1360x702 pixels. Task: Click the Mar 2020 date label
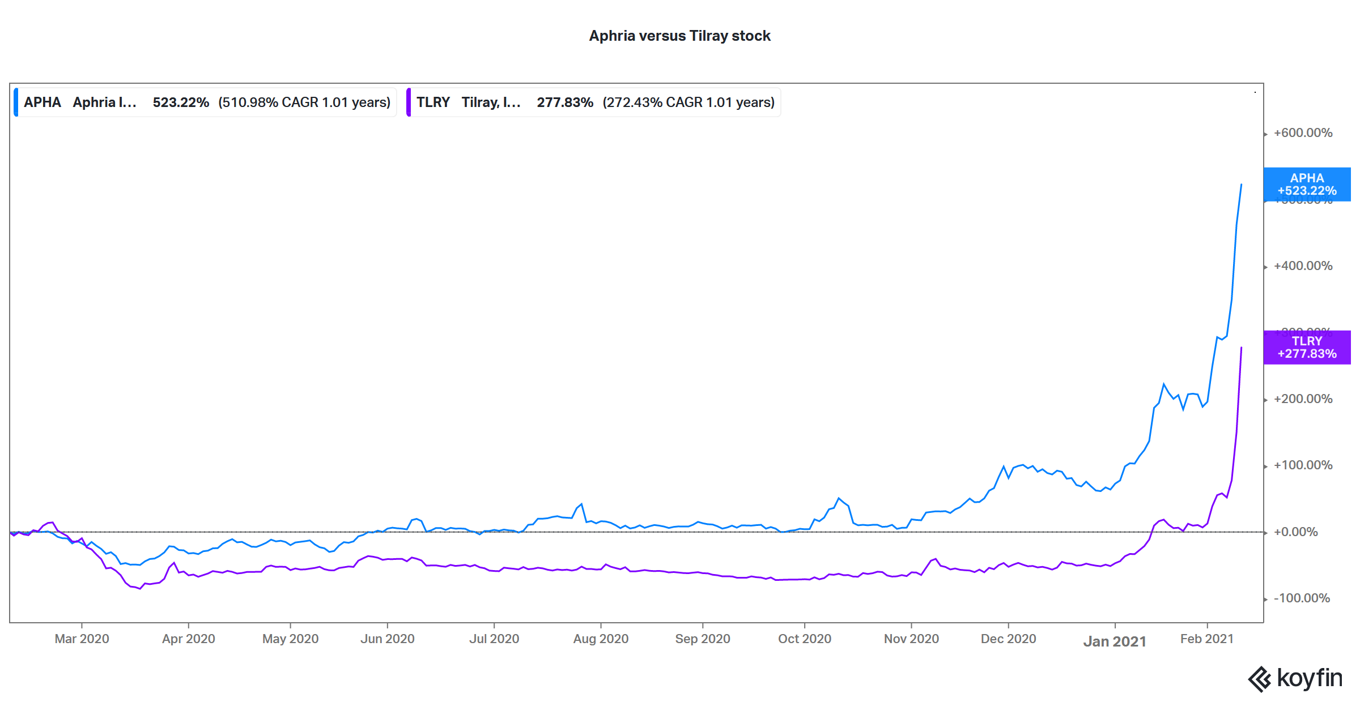82,639
